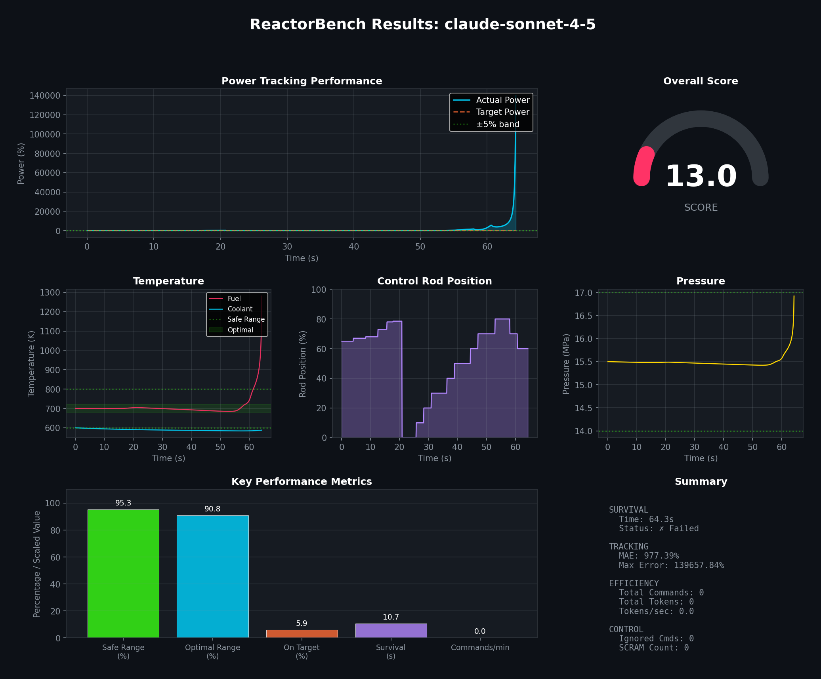Click the On Target orange bar
The image size is (821, 679).
tap(302, 633)
